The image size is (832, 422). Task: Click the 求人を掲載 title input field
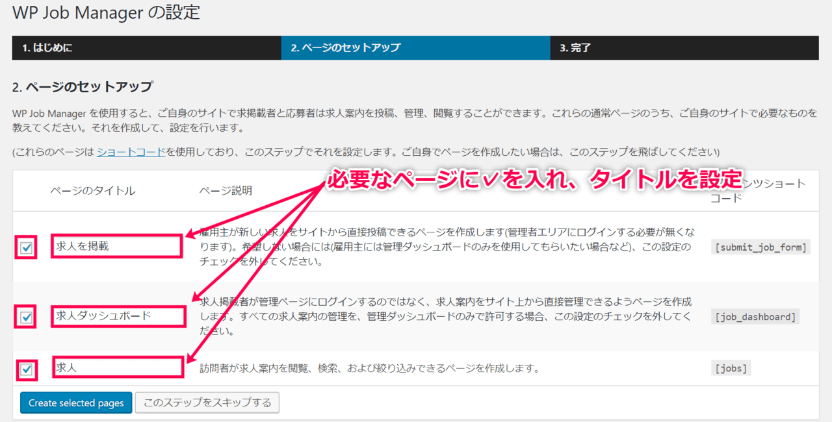coord(116,247)
